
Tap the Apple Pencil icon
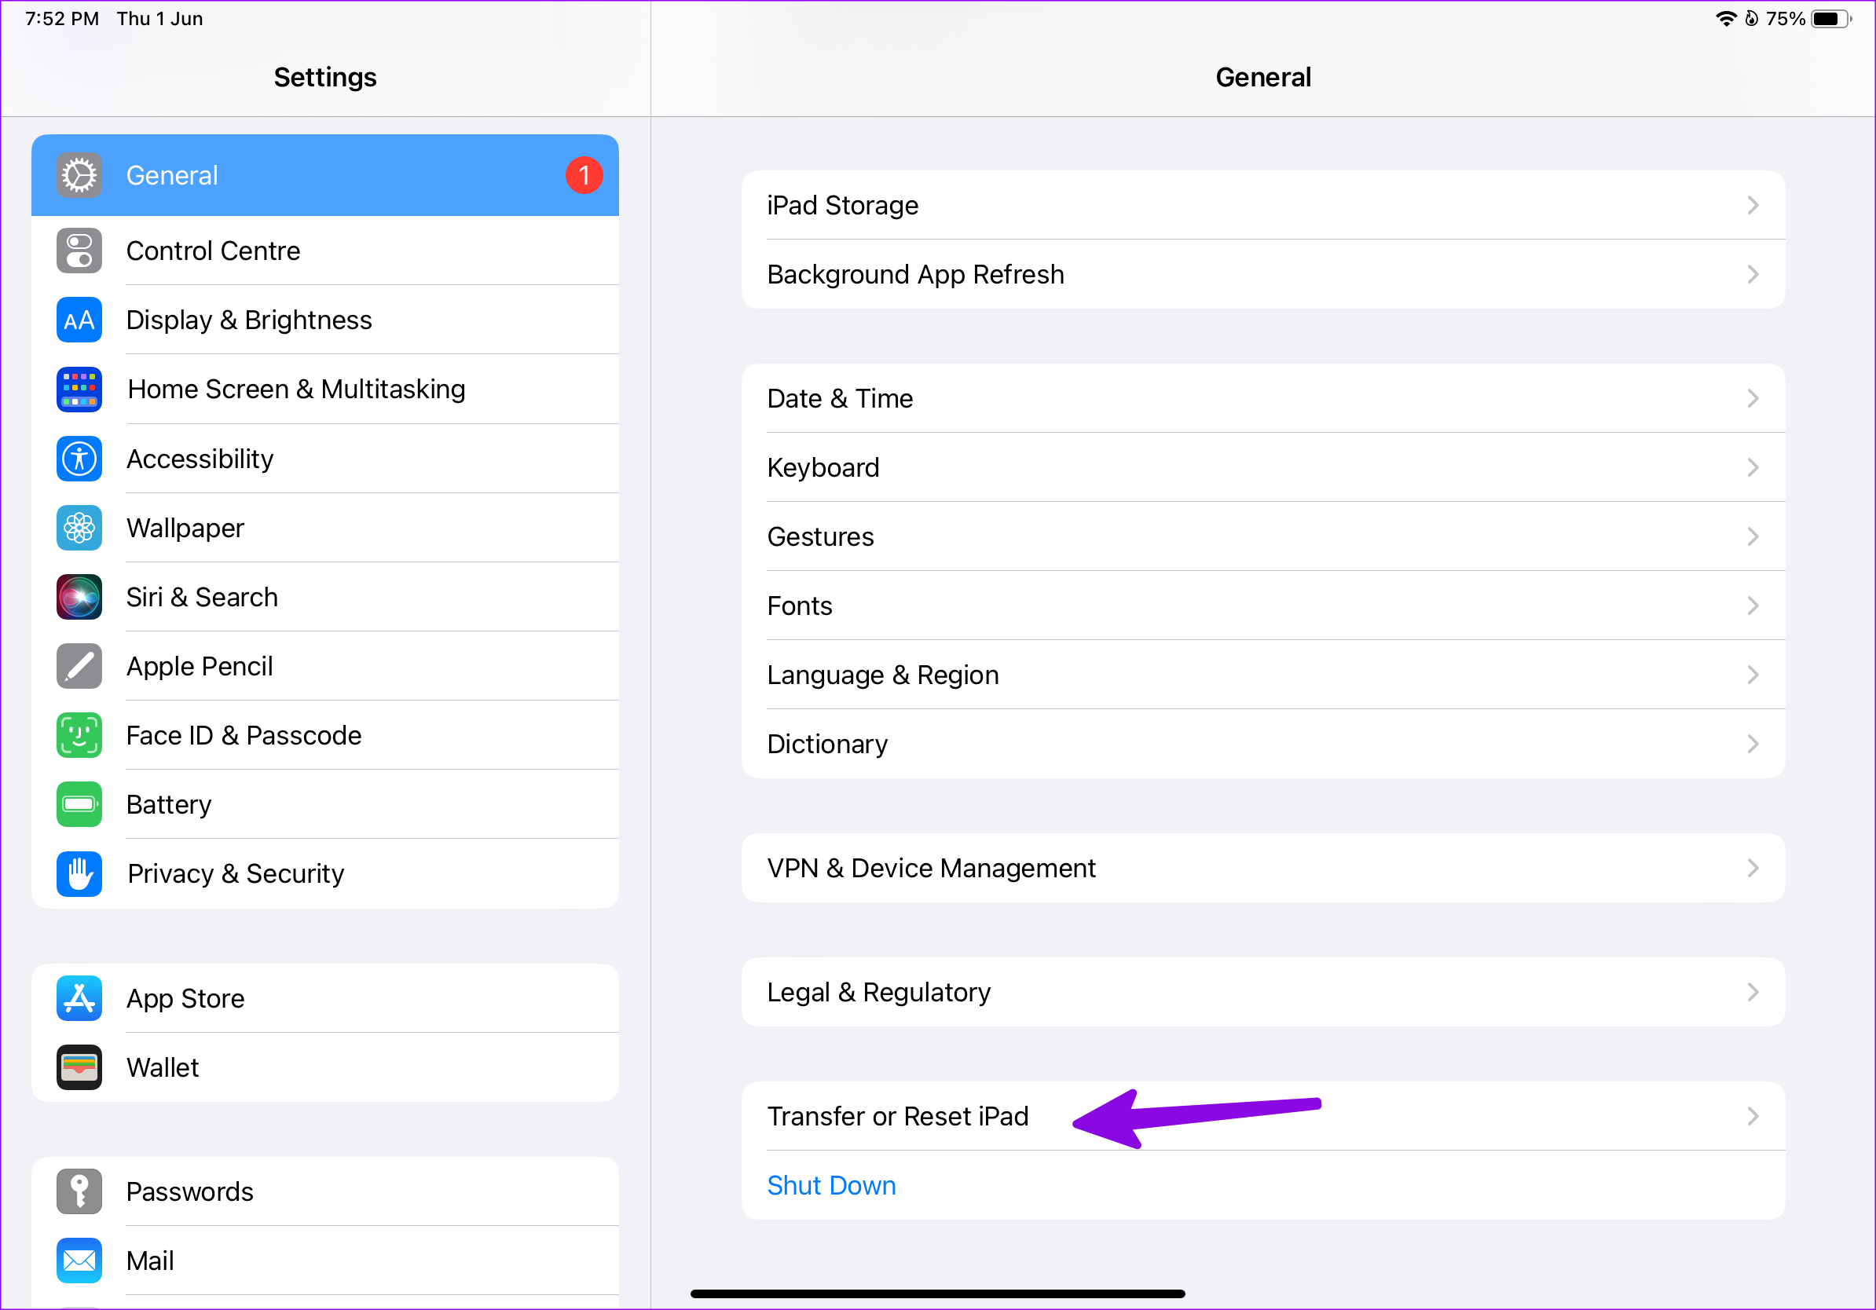click(x=79, y=667)
